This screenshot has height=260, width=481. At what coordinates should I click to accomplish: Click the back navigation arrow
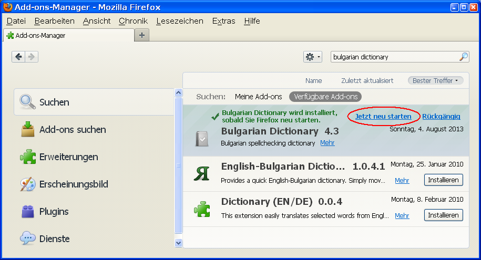[x=19, y=57]
